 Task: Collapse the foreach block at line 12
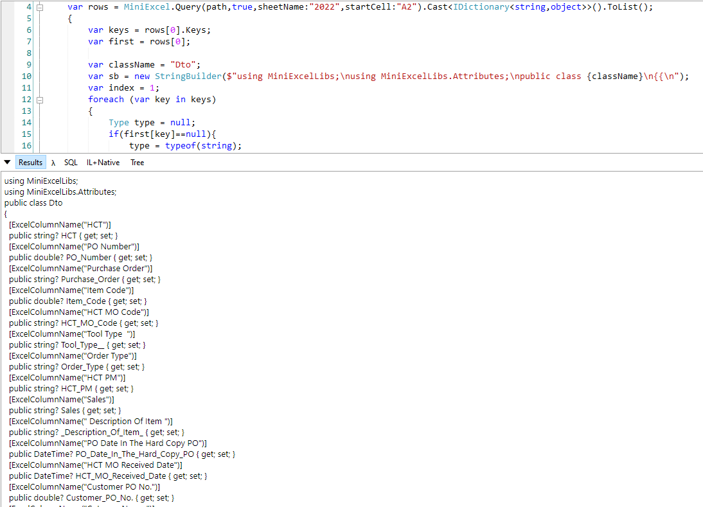[x=40, y=99]
